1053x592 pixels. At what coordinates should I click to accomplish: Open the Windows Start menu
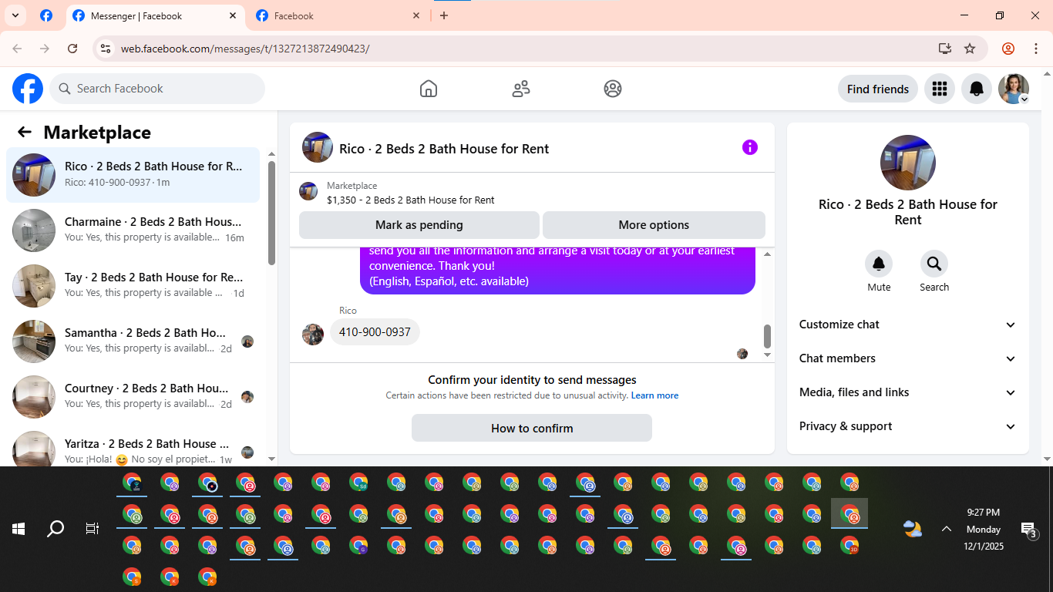(x=19, y=529)
